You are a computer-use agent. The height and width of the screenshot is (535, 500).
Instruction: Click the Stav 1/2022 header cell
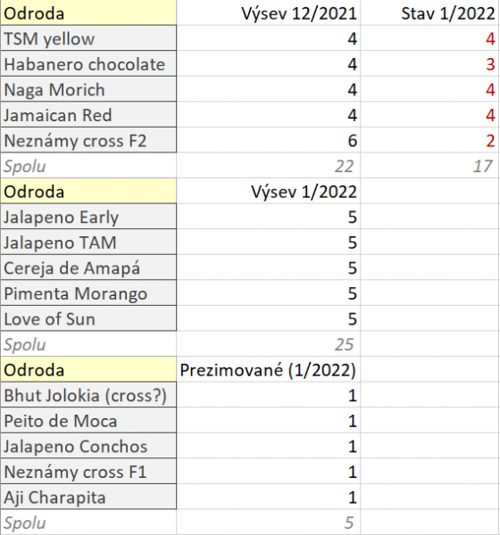[x=429, y=13]
